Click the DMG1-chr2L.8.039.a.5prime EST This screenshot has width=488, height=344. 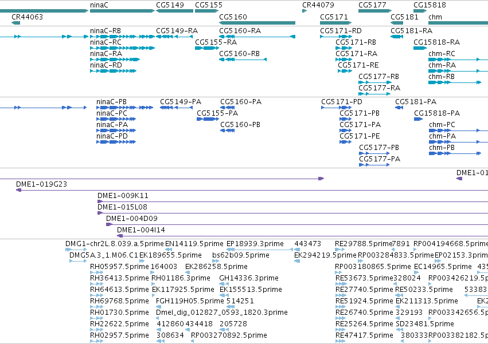(x=76, y=250)
